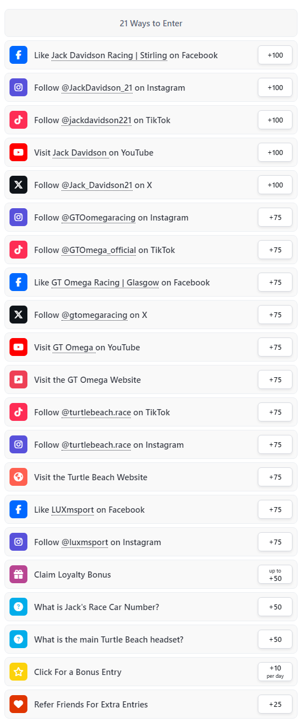The height and width of the screenshot is (722, 302).
Task: Click the globe icon for Turtle Beach Website
Action: (x=18, y=477)
